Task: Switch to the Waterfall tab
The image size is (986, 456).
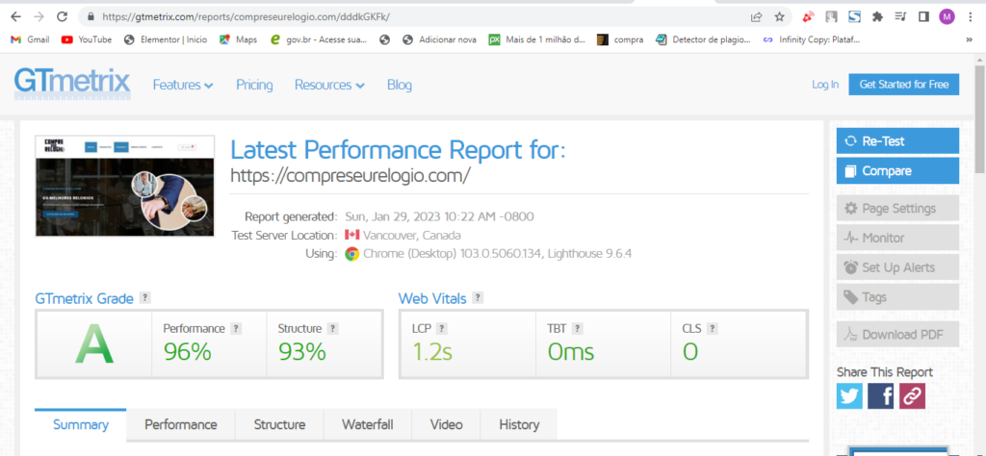Action: pos(369,424)
